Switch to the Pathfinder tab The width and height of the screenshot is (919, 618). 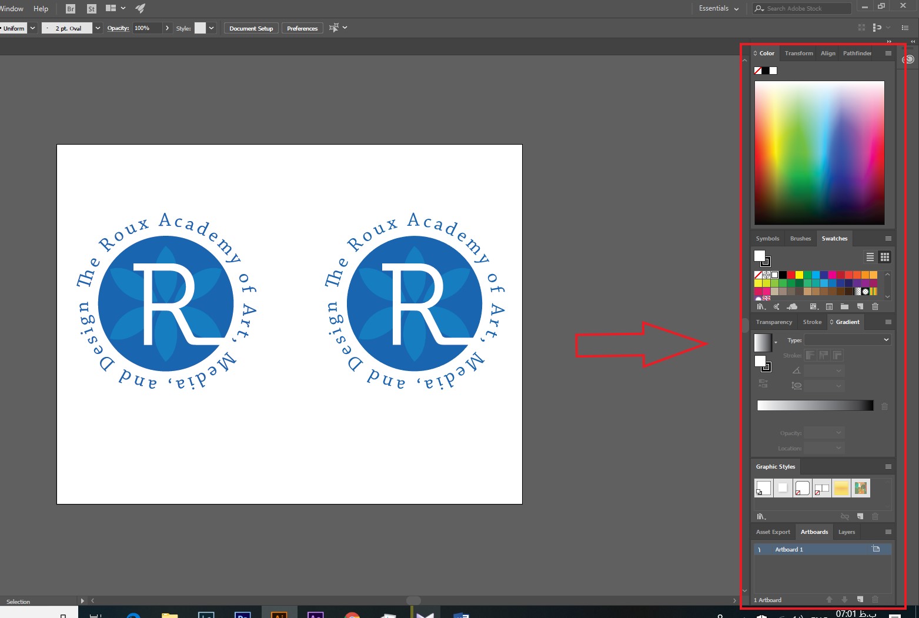tap(857, 53)
